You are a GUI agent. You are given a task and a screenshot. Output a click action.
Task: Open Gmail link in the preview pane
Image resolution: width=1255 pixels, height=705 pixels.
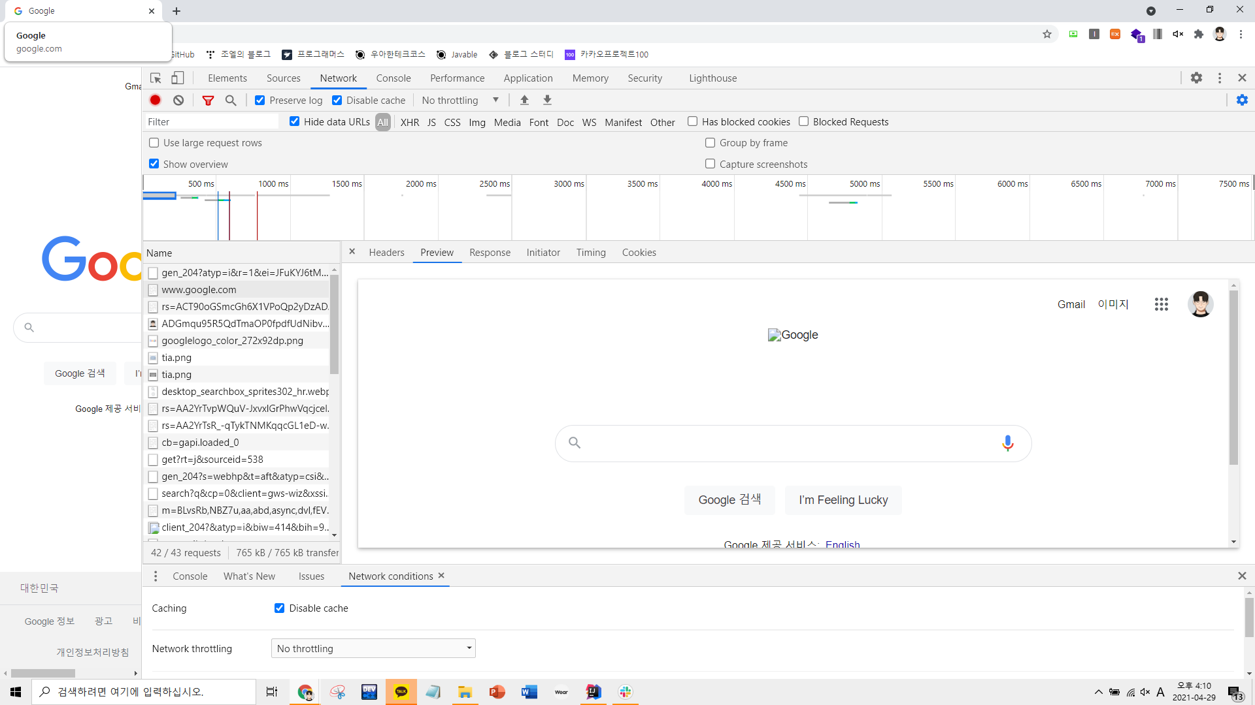pyautogui.click(x=1071, y=304)
